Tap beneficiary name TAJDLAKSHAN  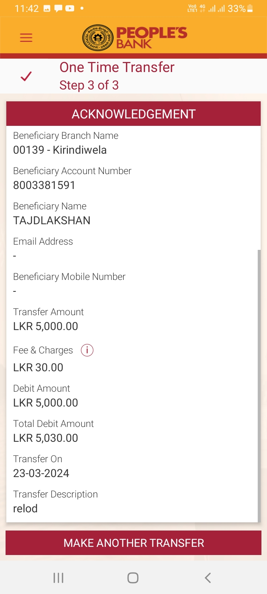coord(52,221)
